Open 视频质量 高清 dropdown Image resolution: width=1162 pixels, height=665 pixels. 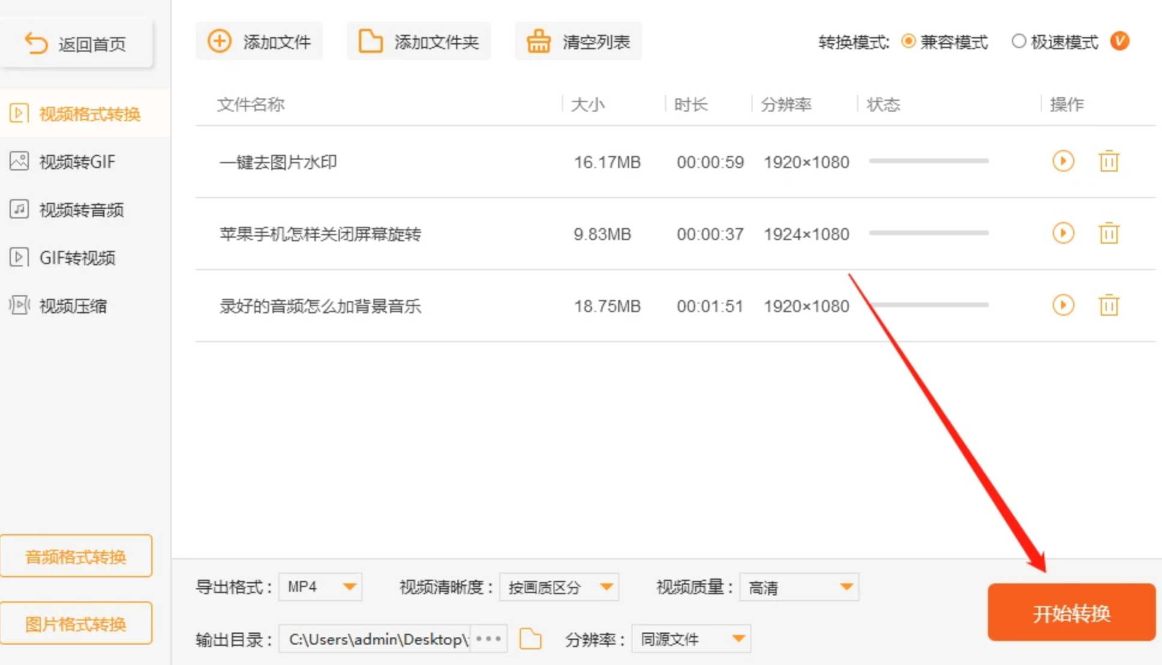(799, 587)
